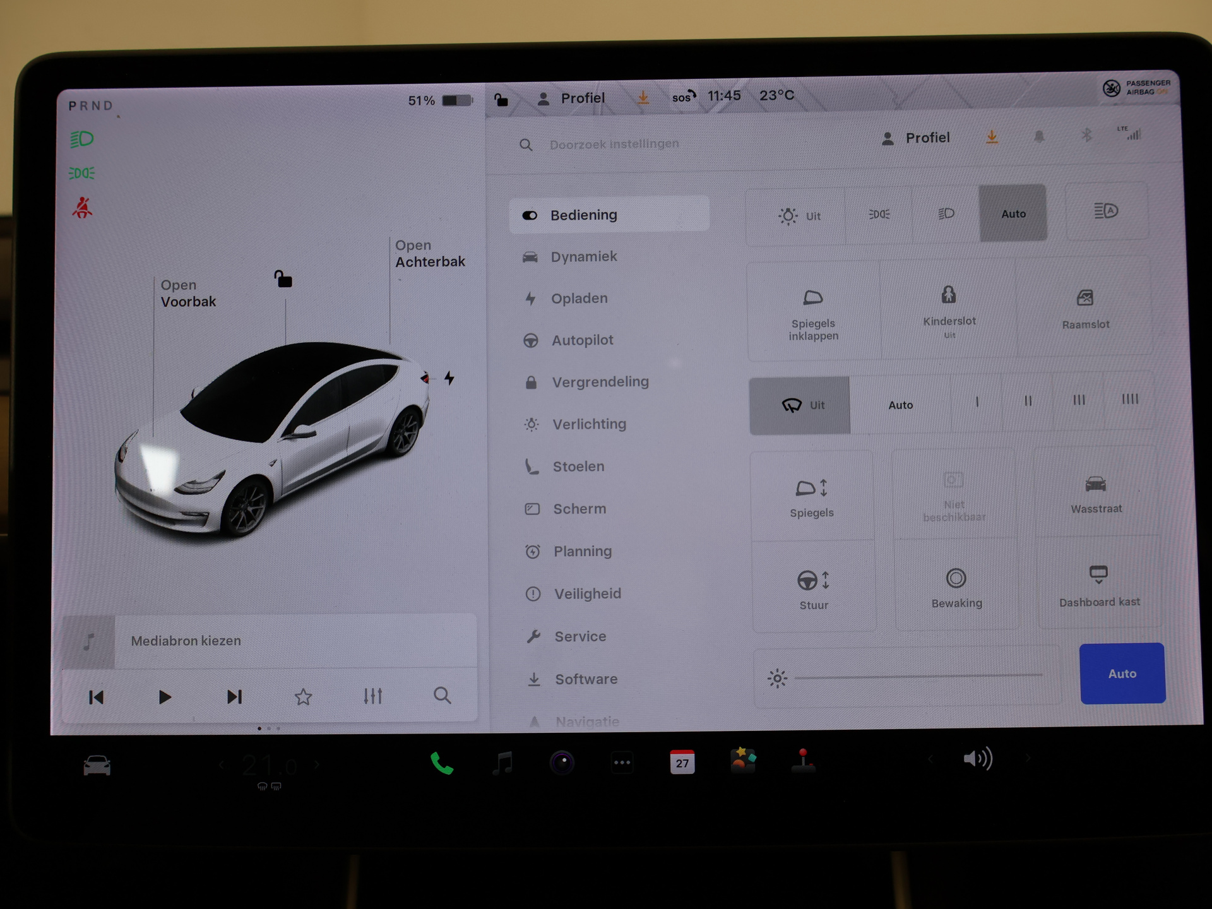The width and height of the screenshot is (1212, 909).
Task: Mark track as favorite with star
Action: click(x=303, y=696)
